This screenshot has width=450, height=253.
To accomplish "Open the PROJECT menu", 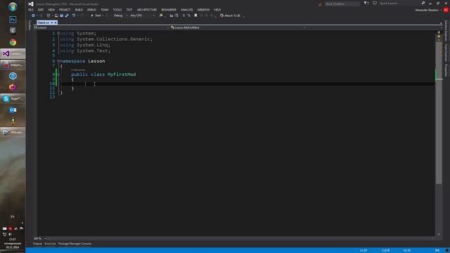I will (x=65, y=10).
